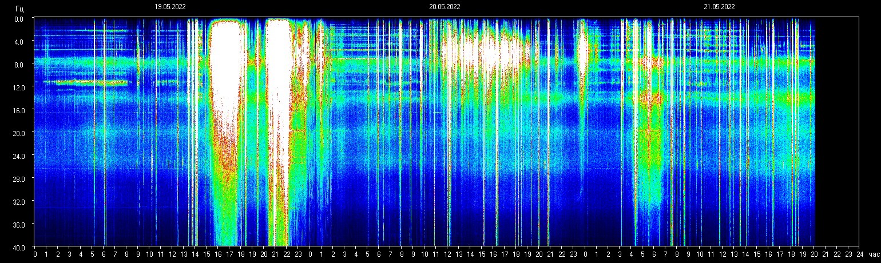Click the 32.0 frequency axis tick label
Viewport: 881px width, 263px height.
18,202
